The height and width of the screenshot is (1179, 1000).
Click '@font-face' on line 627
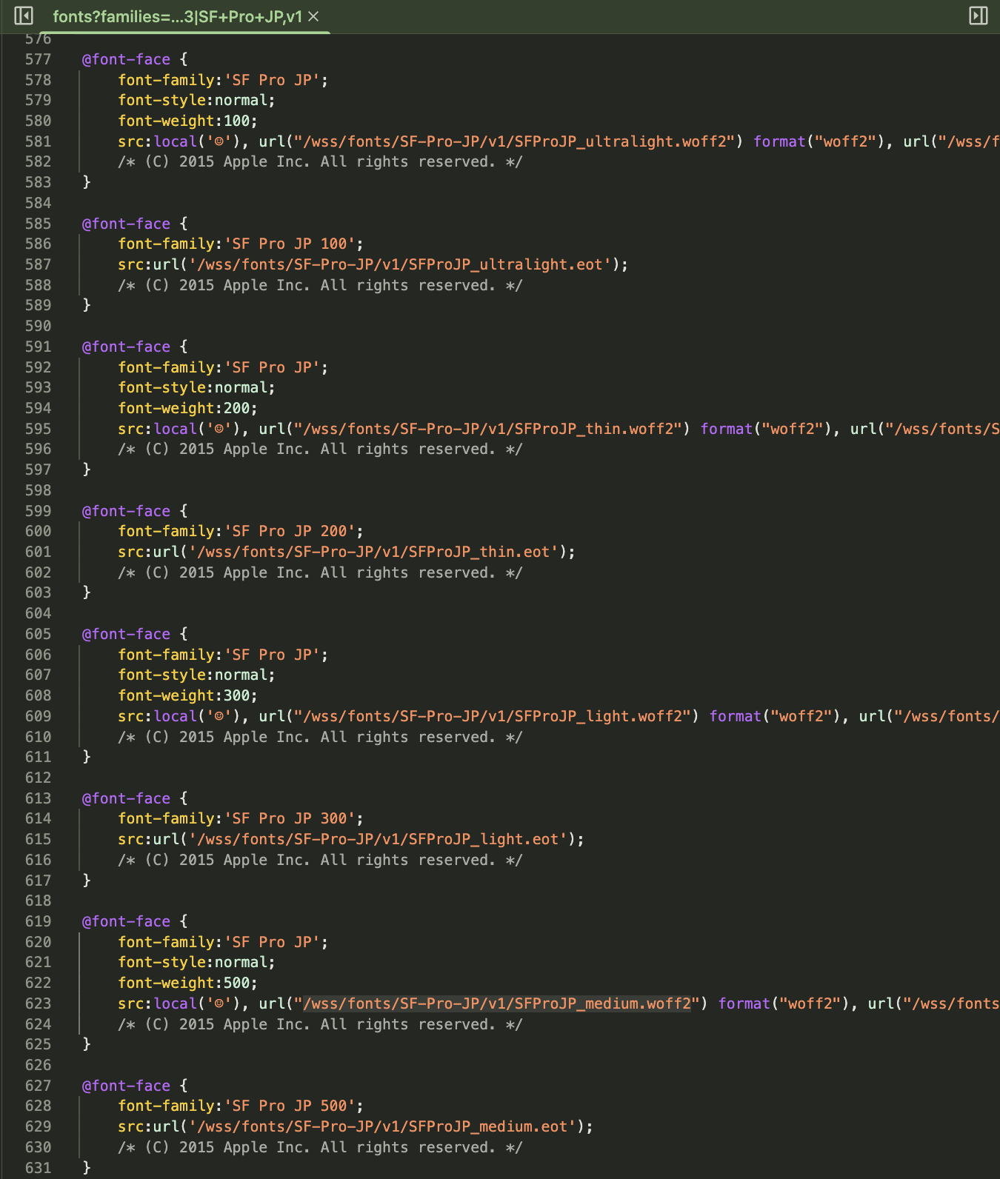pos(126,1086)
